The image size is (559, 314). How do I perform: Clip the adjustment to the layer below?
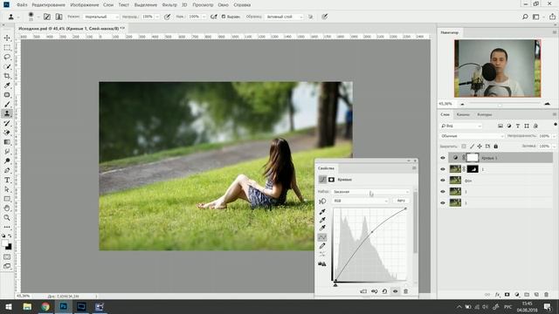point(363,291)
